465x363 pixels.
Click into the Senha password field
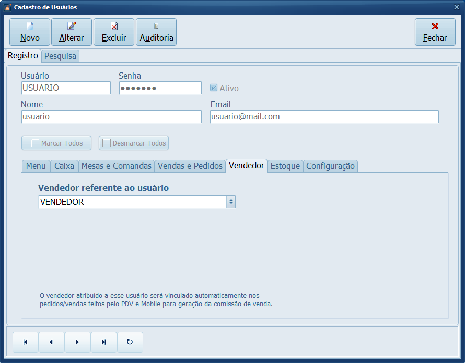tap(160, 88)
